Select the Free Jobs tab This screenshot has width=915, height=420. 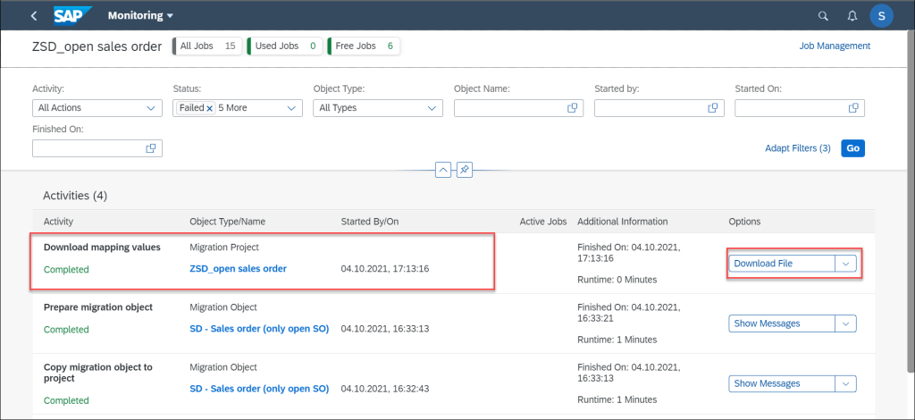364,46
